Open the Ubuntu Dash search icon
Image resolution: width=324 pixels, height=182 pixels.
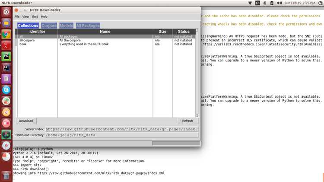pyautogui.click(x=6, y=12)
